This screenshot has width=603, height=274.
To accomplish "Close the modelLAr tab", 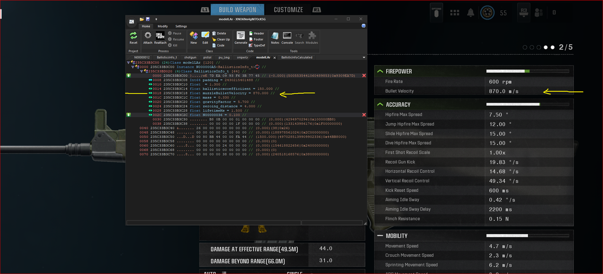I will point(275,57).
